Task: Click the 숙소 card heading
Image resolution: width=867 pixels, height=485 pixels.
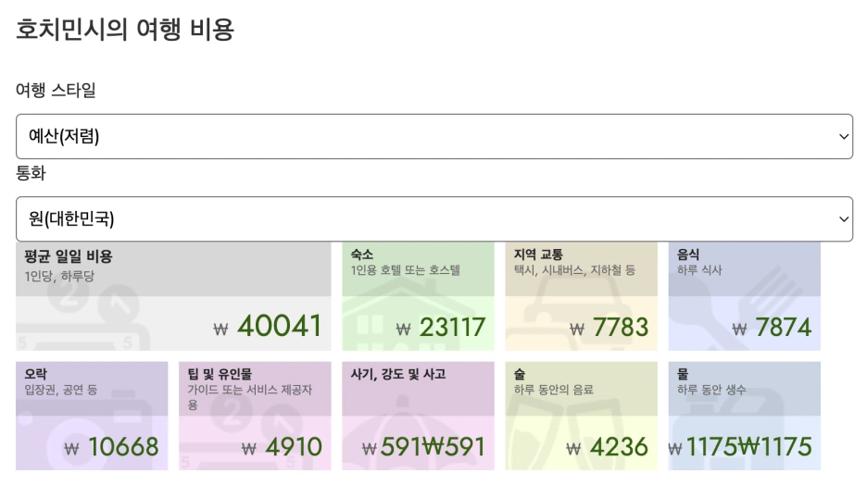Action: (361, 255)
